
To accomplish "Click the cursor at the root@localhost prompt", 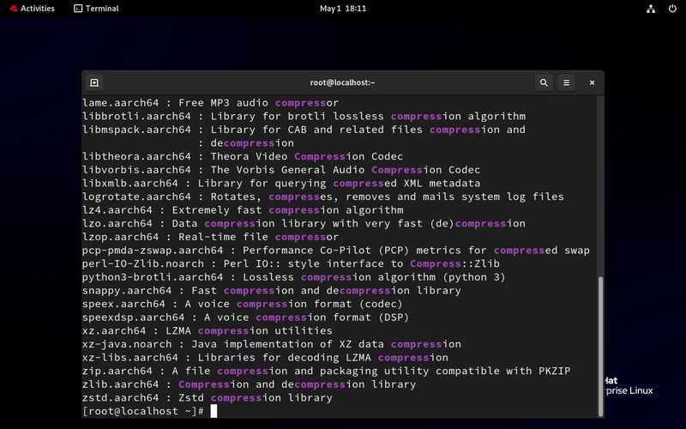I will (x=214, y=411).
